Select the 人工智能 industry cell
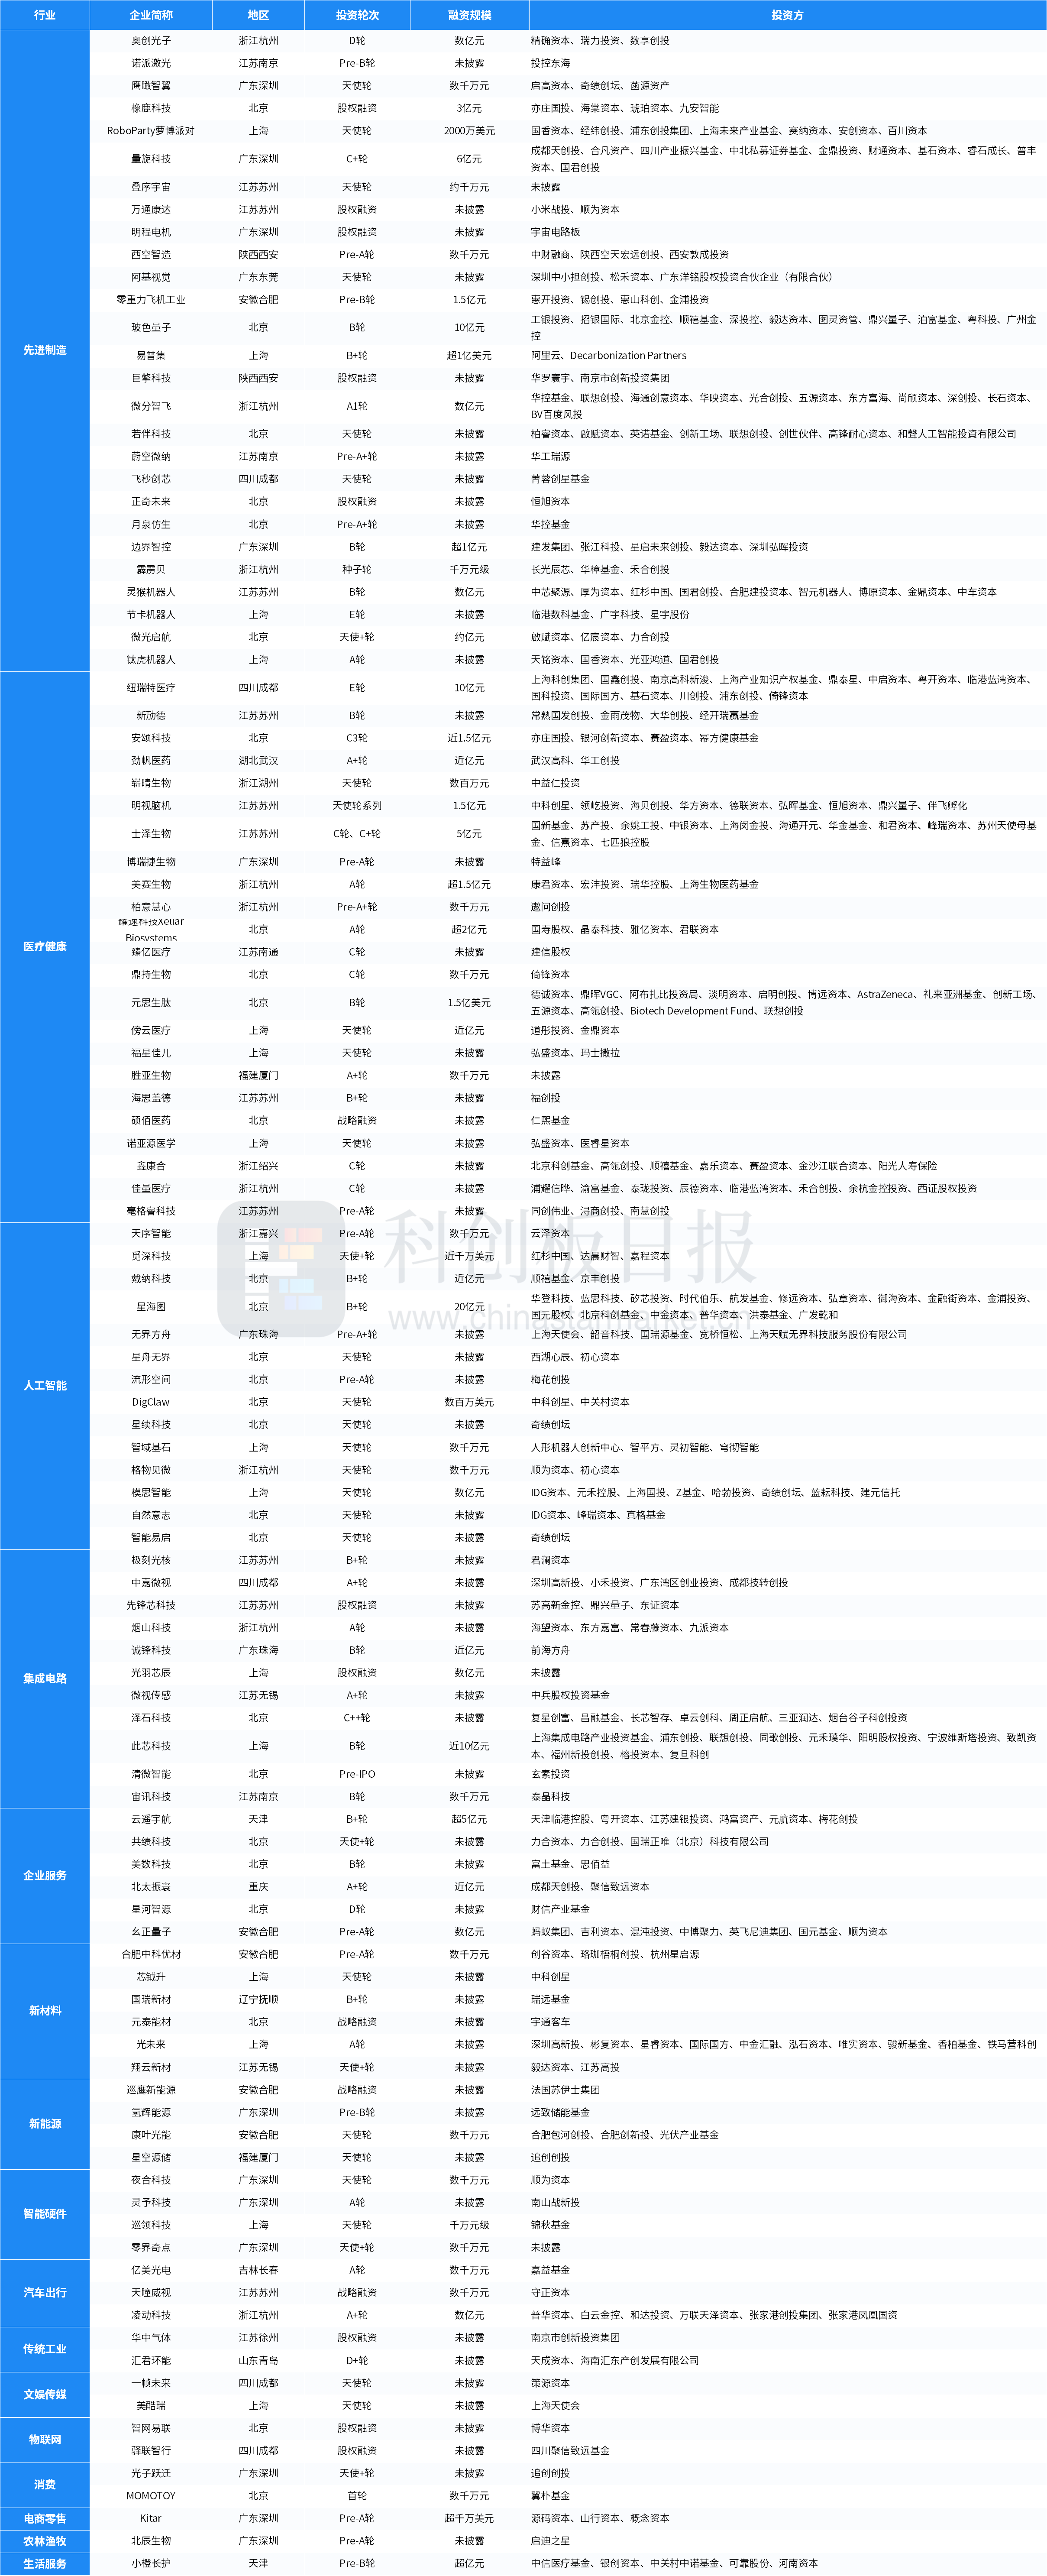Image resolution: width=1047 pixels, height=2576 pixels. [45, 1385]
